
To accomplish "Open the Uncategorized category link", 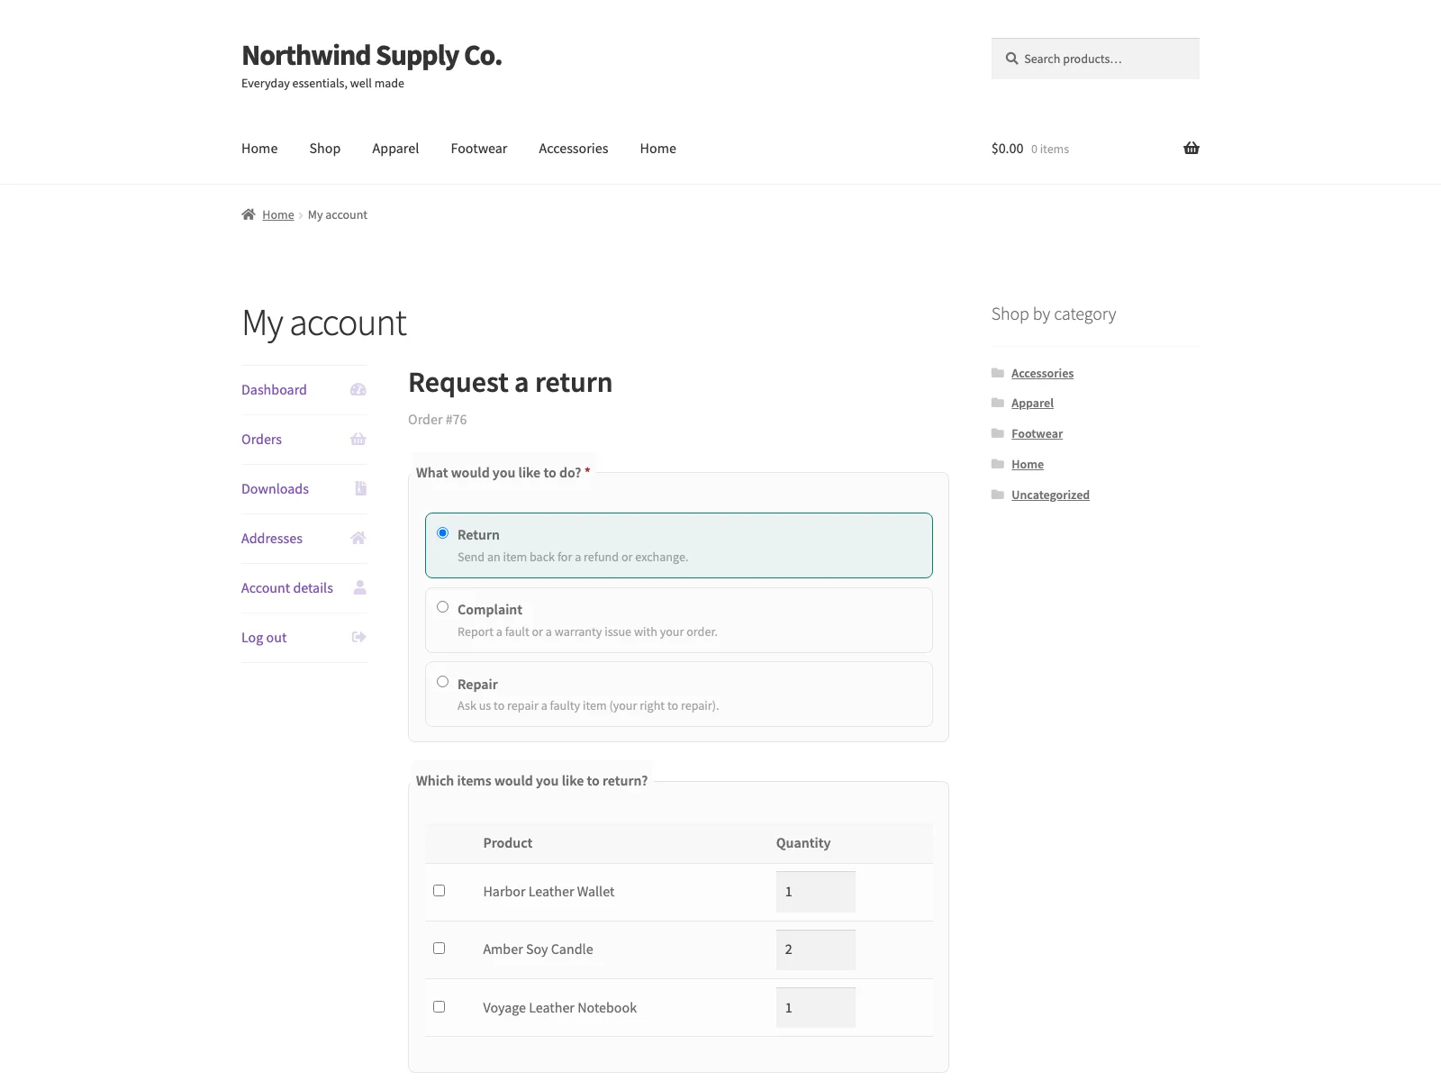I will pyautogui.click(x=1050, y=495).
